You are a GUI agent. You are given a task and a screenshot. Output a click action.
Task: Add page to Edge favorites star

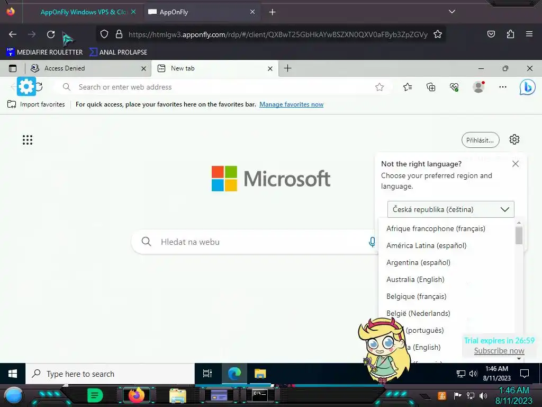point(379,87)
